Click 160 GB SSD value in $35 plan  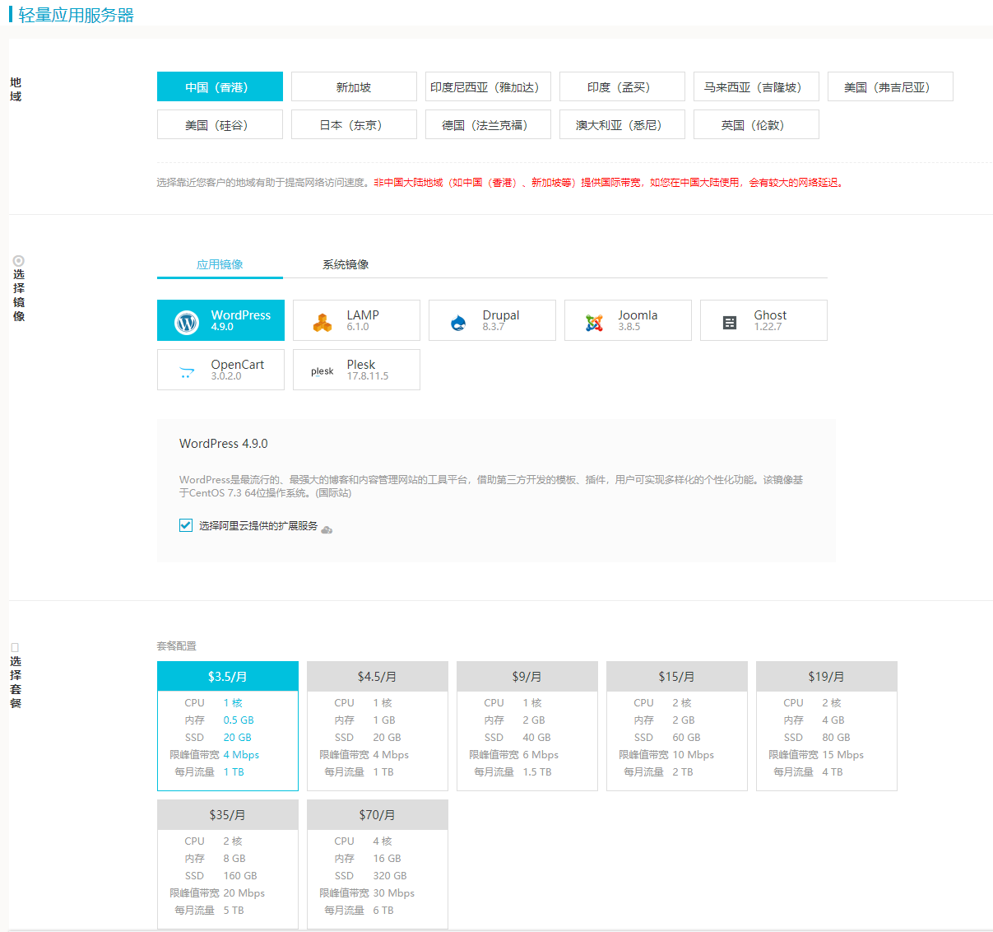click(x=240, y=876)
